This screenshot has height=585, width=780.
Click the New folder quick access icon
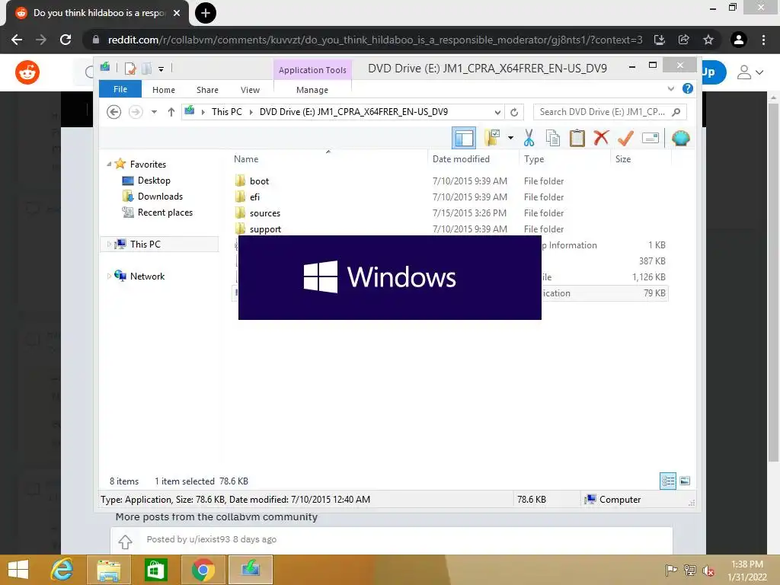[x=147, y=68]
